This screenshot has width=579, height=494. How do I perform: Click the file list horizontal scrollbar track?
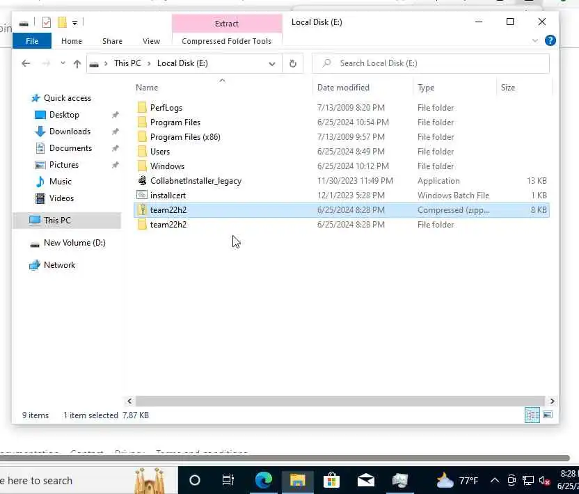[x=340, y=401]
